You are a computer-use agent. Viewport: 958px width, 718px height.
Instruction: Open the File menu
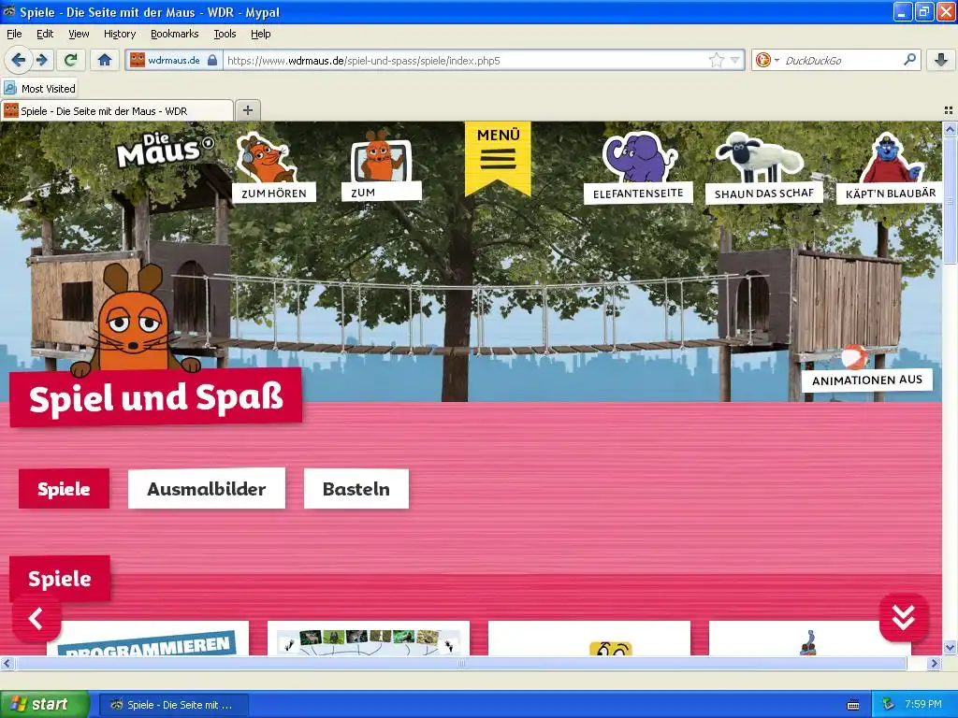pyautogui.click(x=14, y=34)
